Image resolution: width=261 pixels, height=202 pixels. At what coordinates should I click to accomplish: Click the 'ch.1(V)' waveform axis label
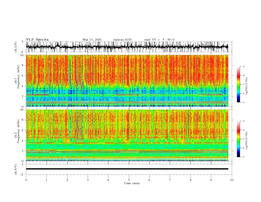pos(16,47)
